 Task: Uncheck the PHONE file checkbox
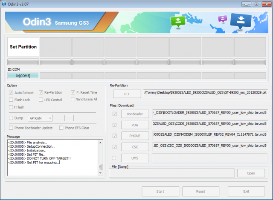(115, 136)
